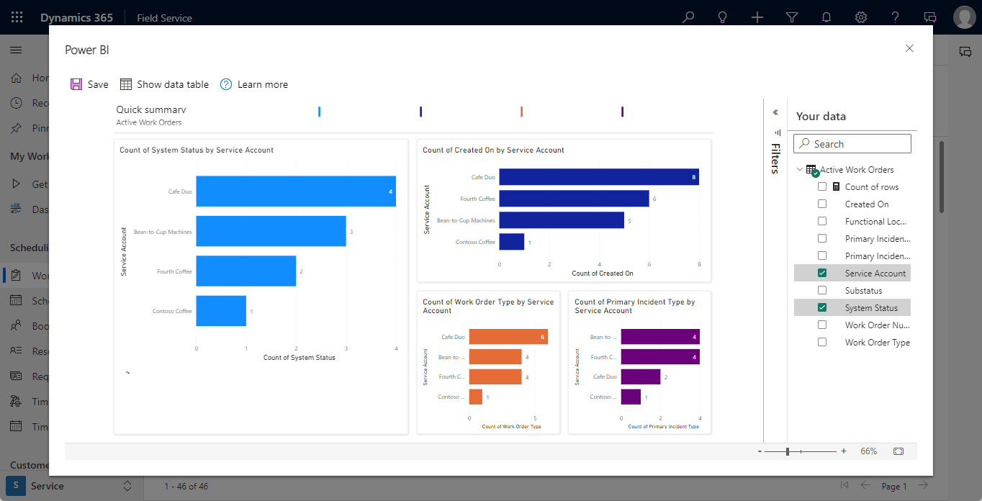Viewport: 982px width, 501px height.
Task: Click the help question mark icon
Action: pos(896,17)
